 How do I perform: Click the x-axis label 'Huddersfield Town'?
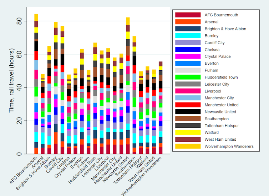82,170
